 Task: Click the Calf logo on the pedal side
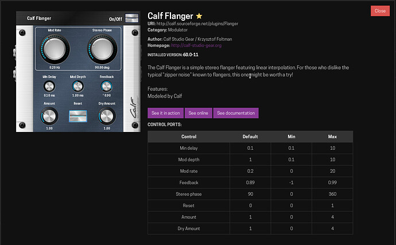134,107
